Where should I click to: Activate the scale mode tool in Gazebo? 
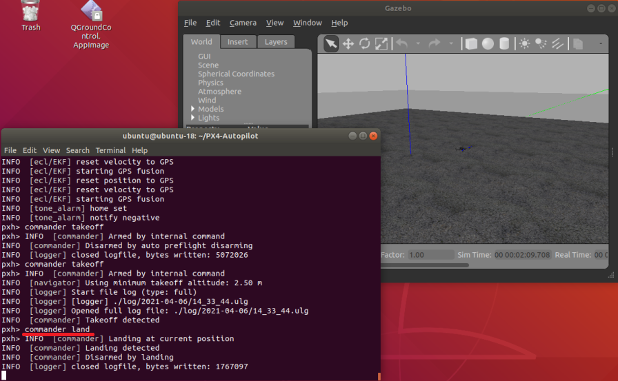381,43
